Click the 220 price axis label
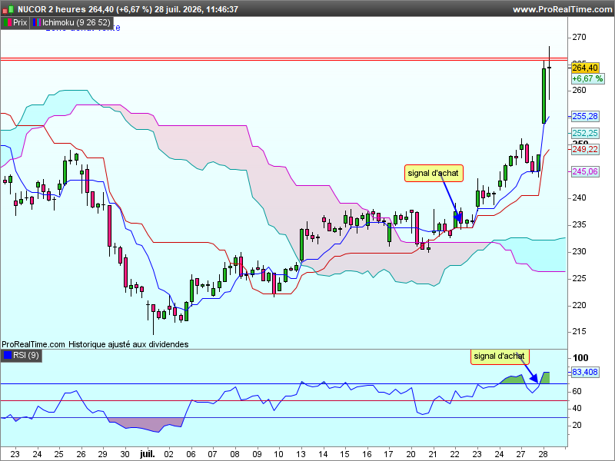 pos(579,305)
